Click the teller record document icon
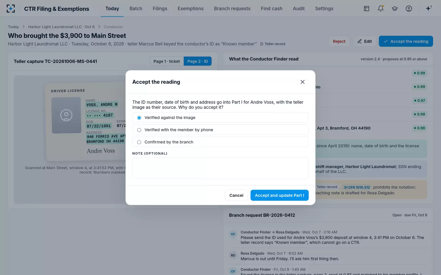 point(262,44)
